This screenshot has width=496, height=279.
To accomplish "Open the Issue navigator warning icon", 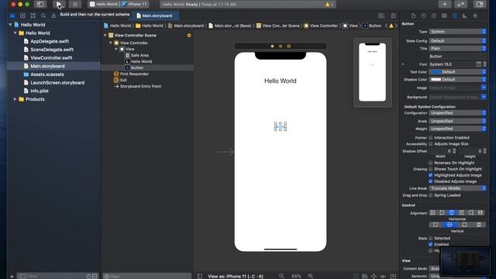I will tap(53, 15).
